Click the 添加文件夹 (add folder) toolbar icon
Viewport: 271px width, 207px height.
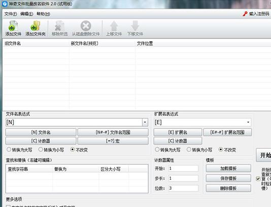point(36,25)
